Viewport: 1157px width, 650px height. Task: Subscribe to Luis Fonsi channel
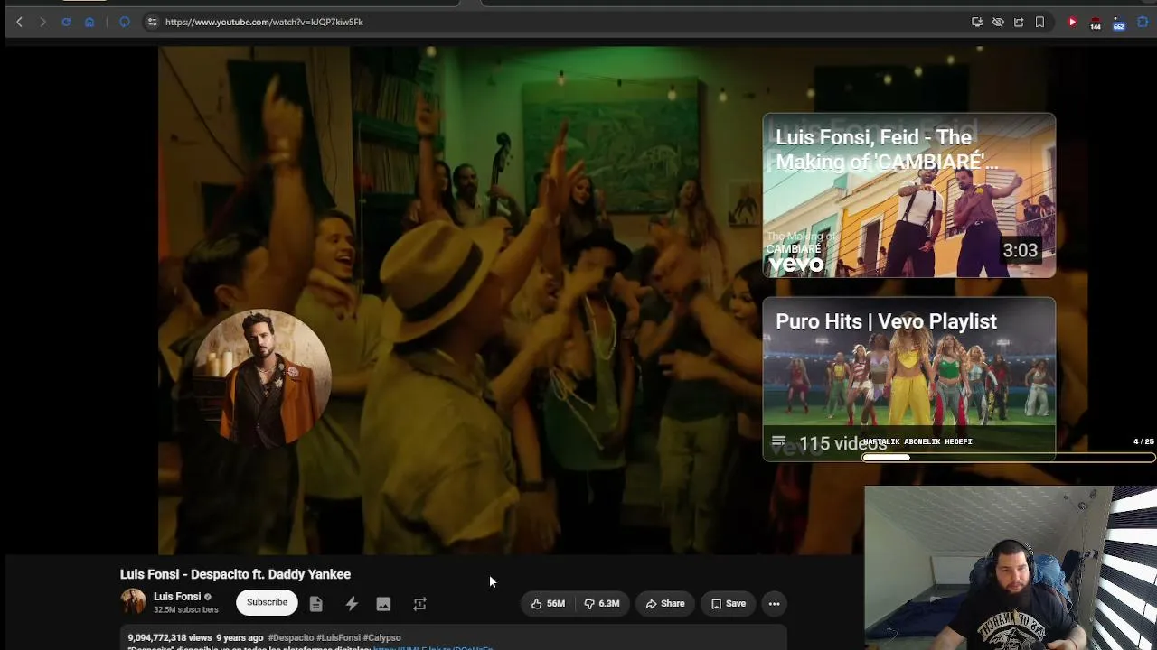point(267,602)
